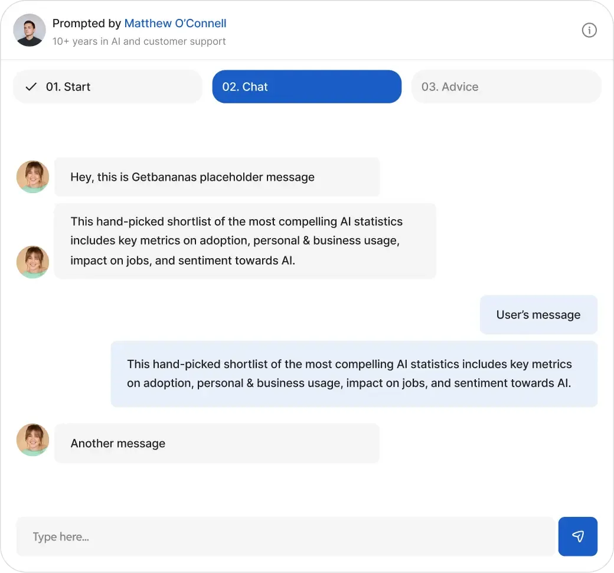Click the checkmark icon on 01. Start
614x573 pixels.
(x=31, y=87)
